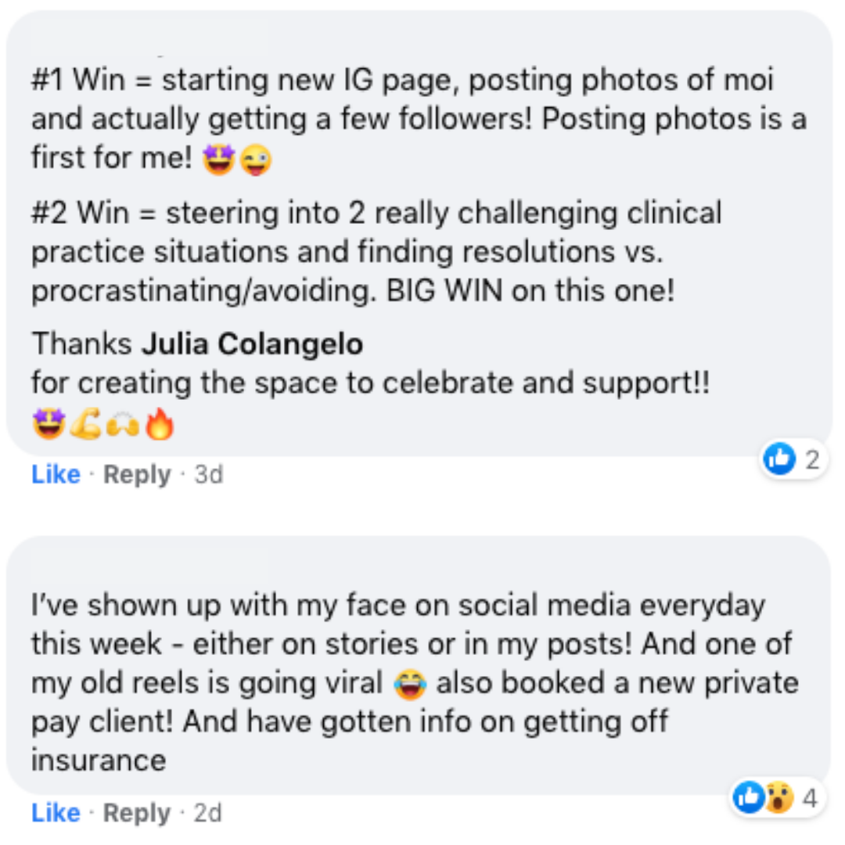Click the blue thumbs-up reaction beside count 2
The height and width of the screenshot is (845, 845).
(779, 458)
